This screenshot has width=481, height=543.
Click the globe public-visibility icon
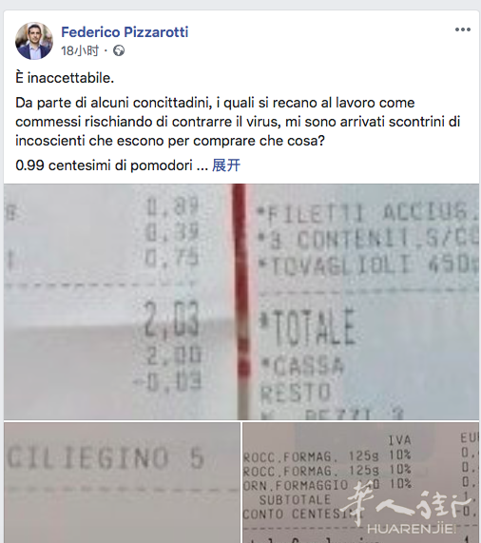click(119, 51)
